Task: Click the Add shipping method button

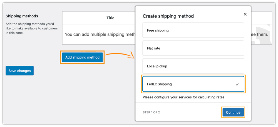Action: 82,57
